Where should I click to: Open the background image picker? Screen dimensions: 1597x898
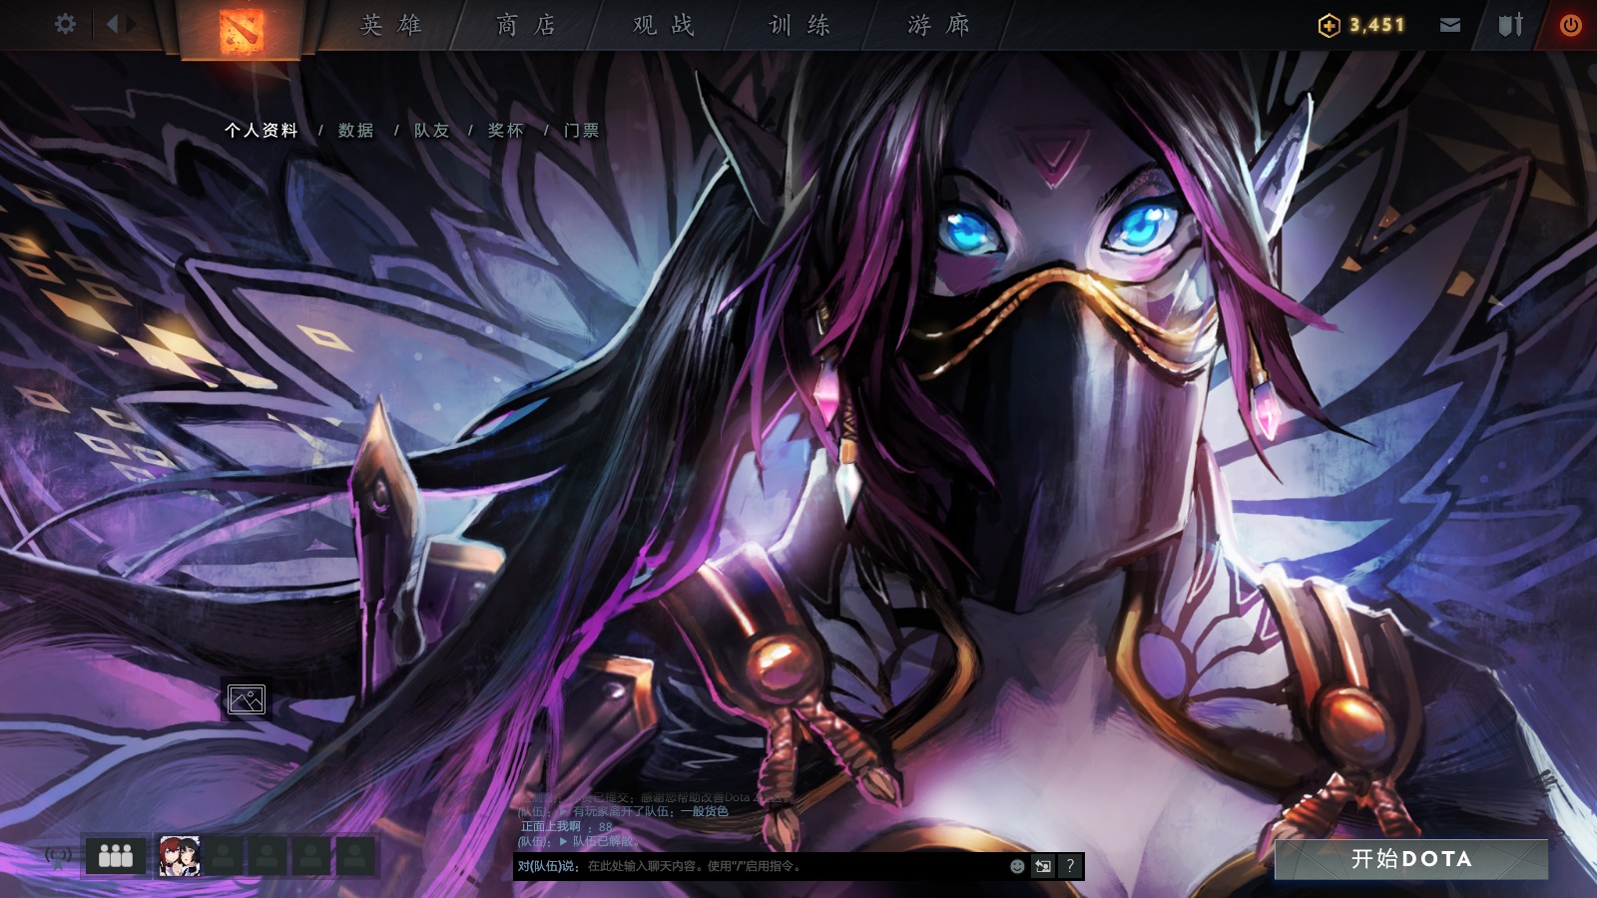248,700
